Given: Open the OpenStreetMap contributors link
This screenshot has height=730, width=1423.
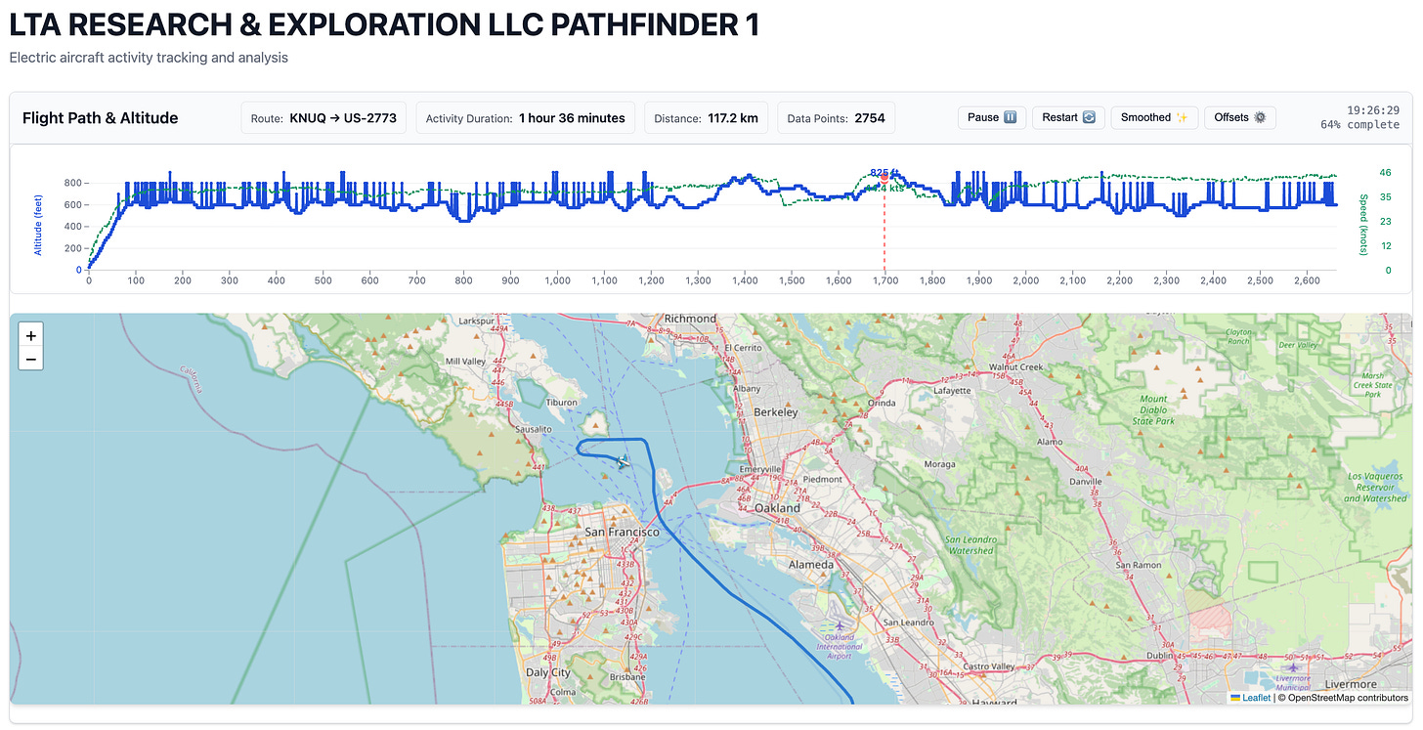Looking at the screenshot, I should pos(1348,698).
